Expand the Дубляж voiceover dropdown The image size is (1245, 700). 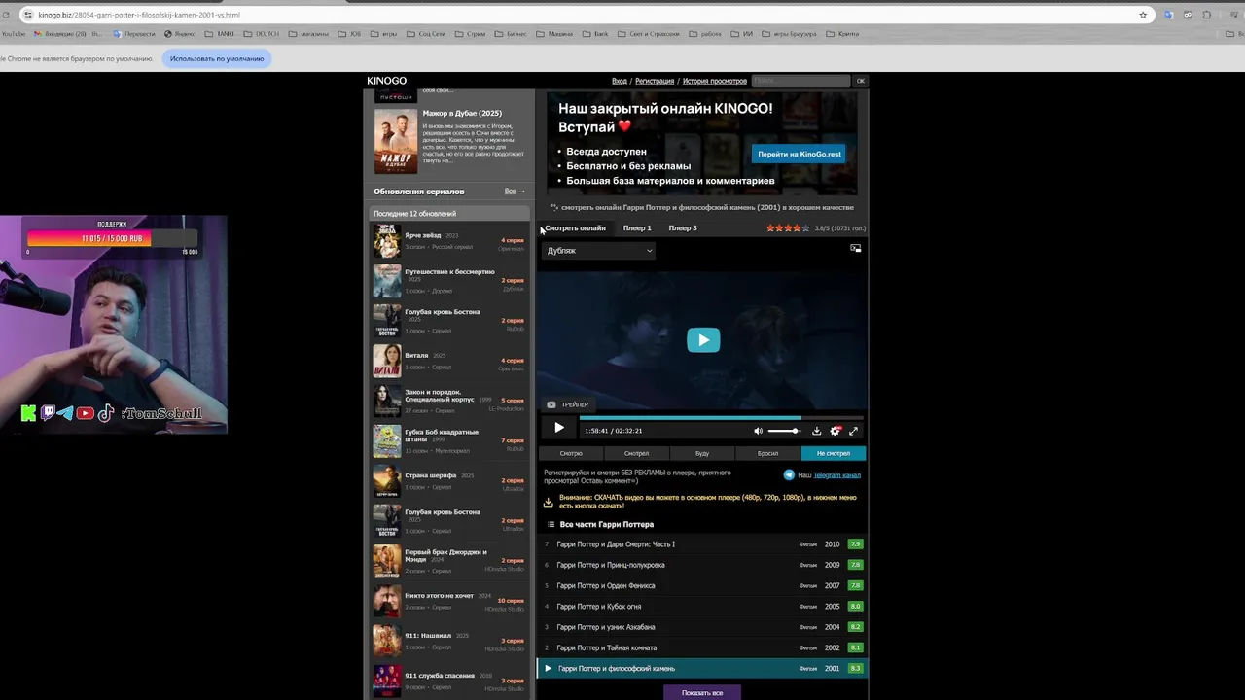[x=598, y=251]
